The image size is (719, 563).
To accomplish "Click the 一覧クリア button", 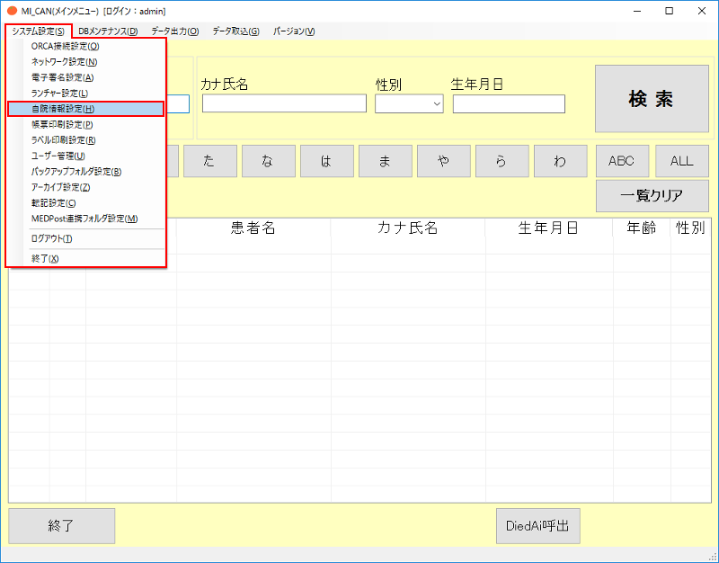I will (652, 195).
